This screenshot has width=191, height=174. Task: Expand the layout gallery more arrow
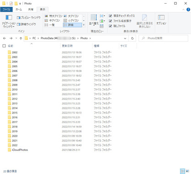pos(84,25)
